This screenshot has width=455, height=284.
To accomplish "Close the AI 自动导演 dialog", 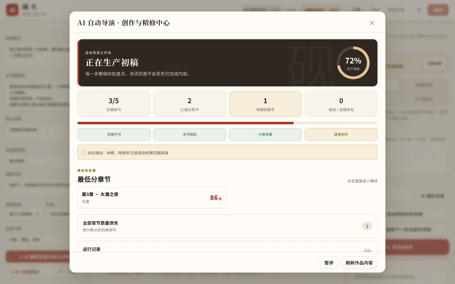I will 372,23.
